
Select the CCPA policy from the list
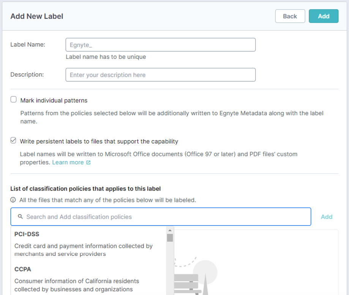[x=22, y=269]
